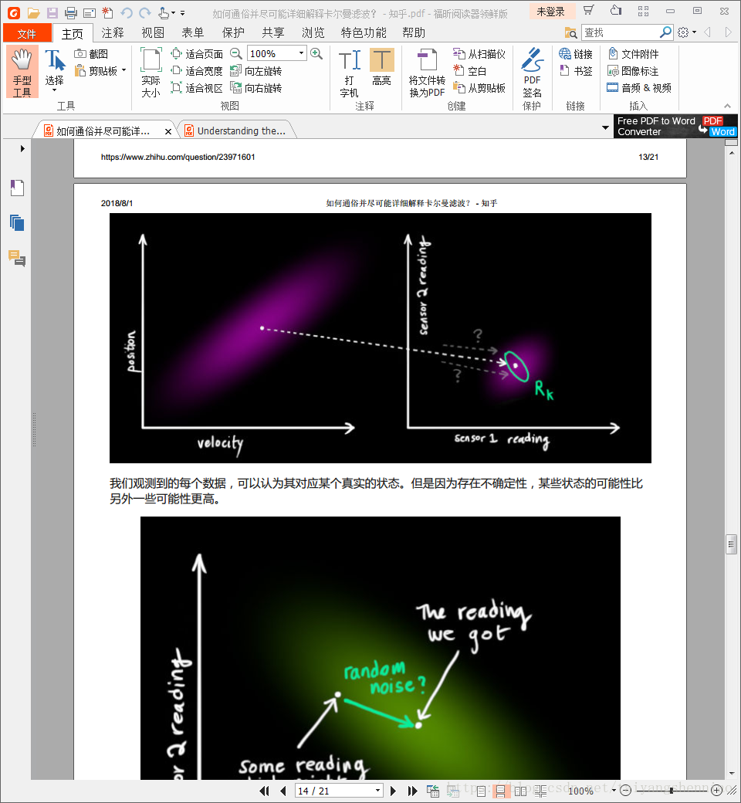The image size is (741, 803).
Task: Expand the Select (选择) tool dropdown
Action: pos(54,90)
